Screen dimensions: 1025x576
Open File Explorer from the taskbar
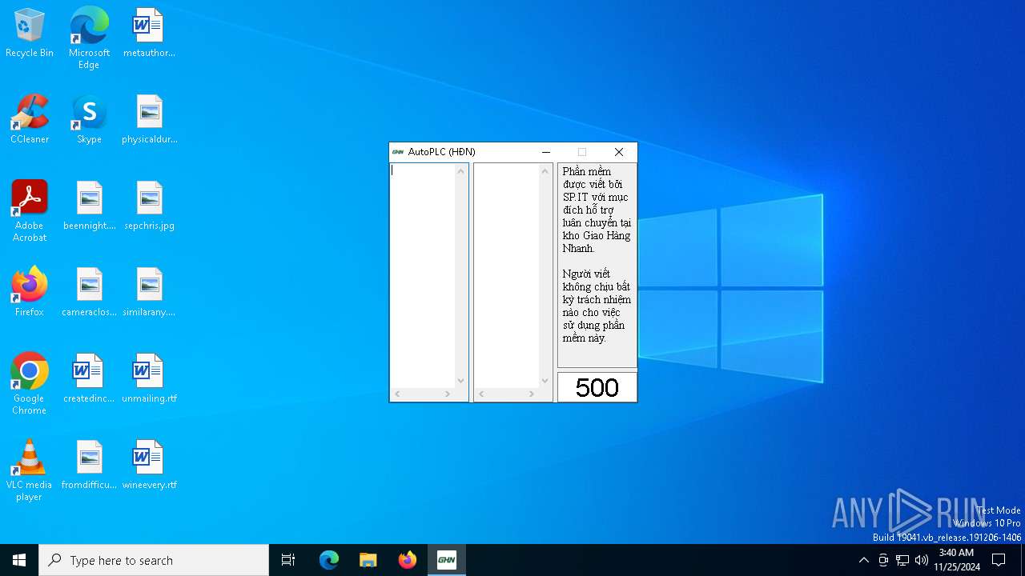[368, 560]
